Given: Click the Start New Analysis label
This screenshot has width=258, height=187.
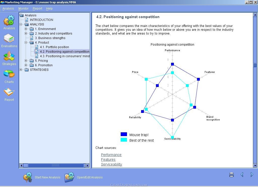Looking at the screenshot, I should pyautogui.click(x=48, y=177).
